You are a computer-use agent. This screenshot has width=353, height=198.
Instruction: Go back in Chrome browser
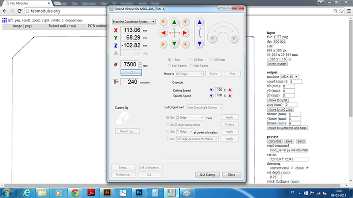click(4, 11)
